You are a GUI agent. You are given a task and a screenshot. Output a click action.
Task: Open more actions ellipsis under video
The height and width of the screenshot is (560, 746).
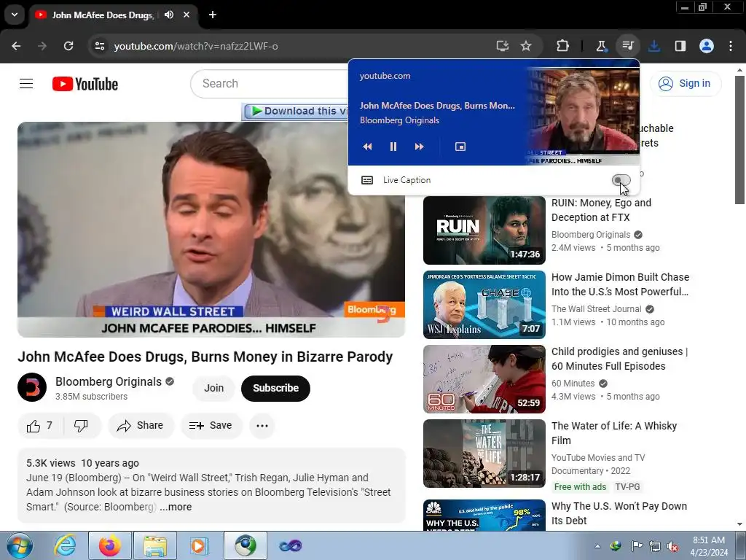[x=262, y=426]
